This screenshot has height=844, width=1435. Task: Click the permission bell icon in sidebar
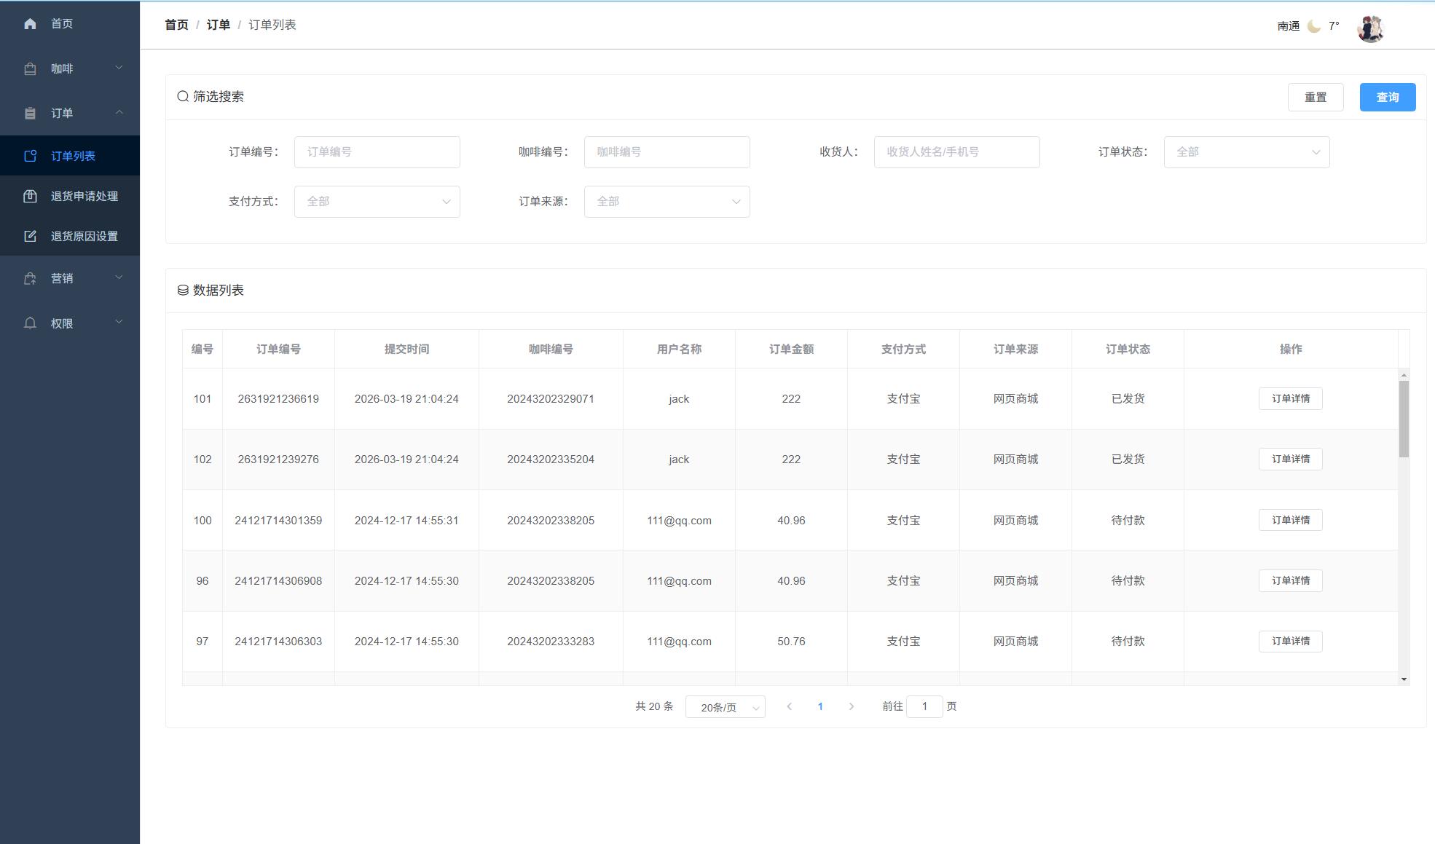[30, 323]
